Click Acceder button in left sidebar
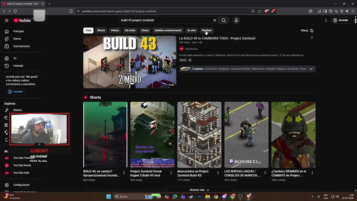This screenshot has height=201, width=357. (x=16, y=92)
